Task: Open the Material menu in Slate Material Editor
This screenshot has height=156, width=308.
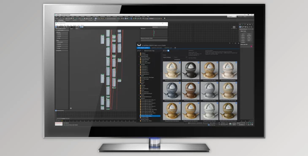Action: (x=61, y=25)
